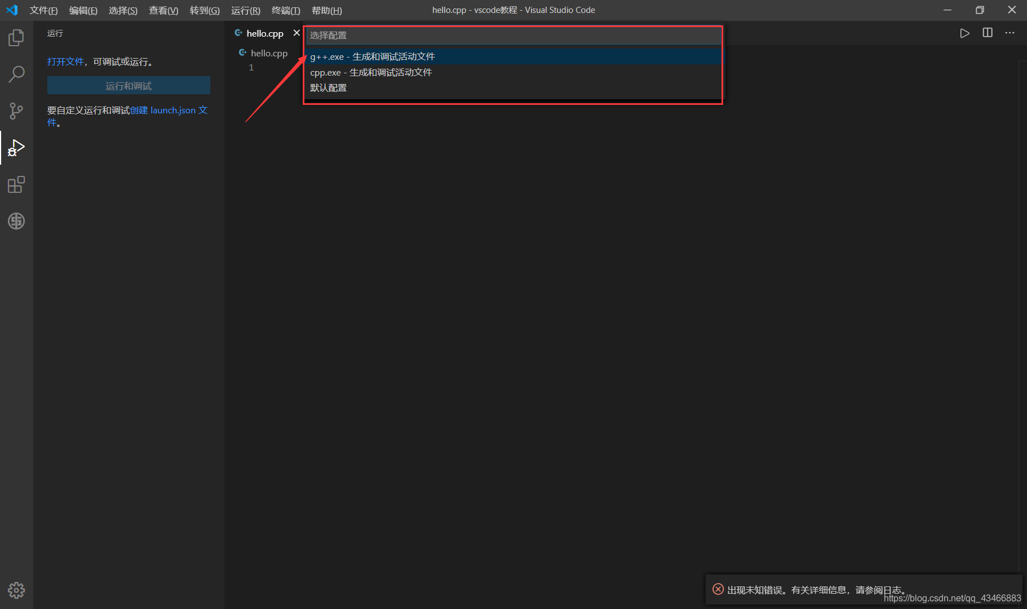The image size is (1027, 609).
Task: Run the file with the play icon
Action: click(964, 33)
